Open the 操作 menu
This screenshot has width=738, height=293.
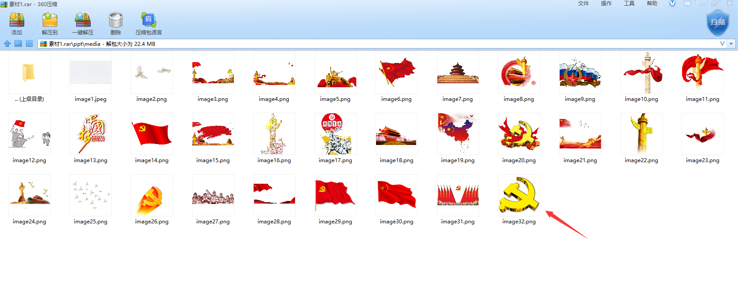(606, 4)
